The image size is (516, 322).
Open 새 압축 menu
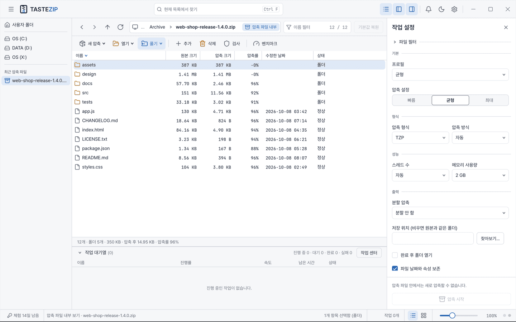[x=92, y=44]
